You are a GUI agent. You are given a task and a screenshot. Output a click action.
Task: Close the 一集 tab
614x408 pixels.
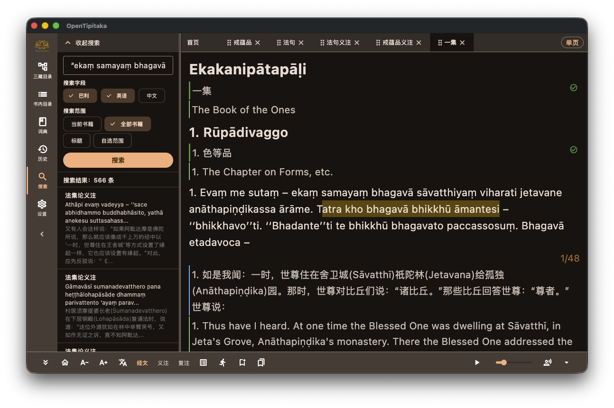tap(462, 43)
